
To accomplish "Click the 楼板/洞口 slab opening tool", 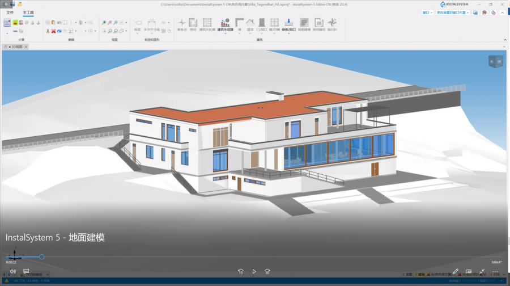I will (x=288, y=24).
